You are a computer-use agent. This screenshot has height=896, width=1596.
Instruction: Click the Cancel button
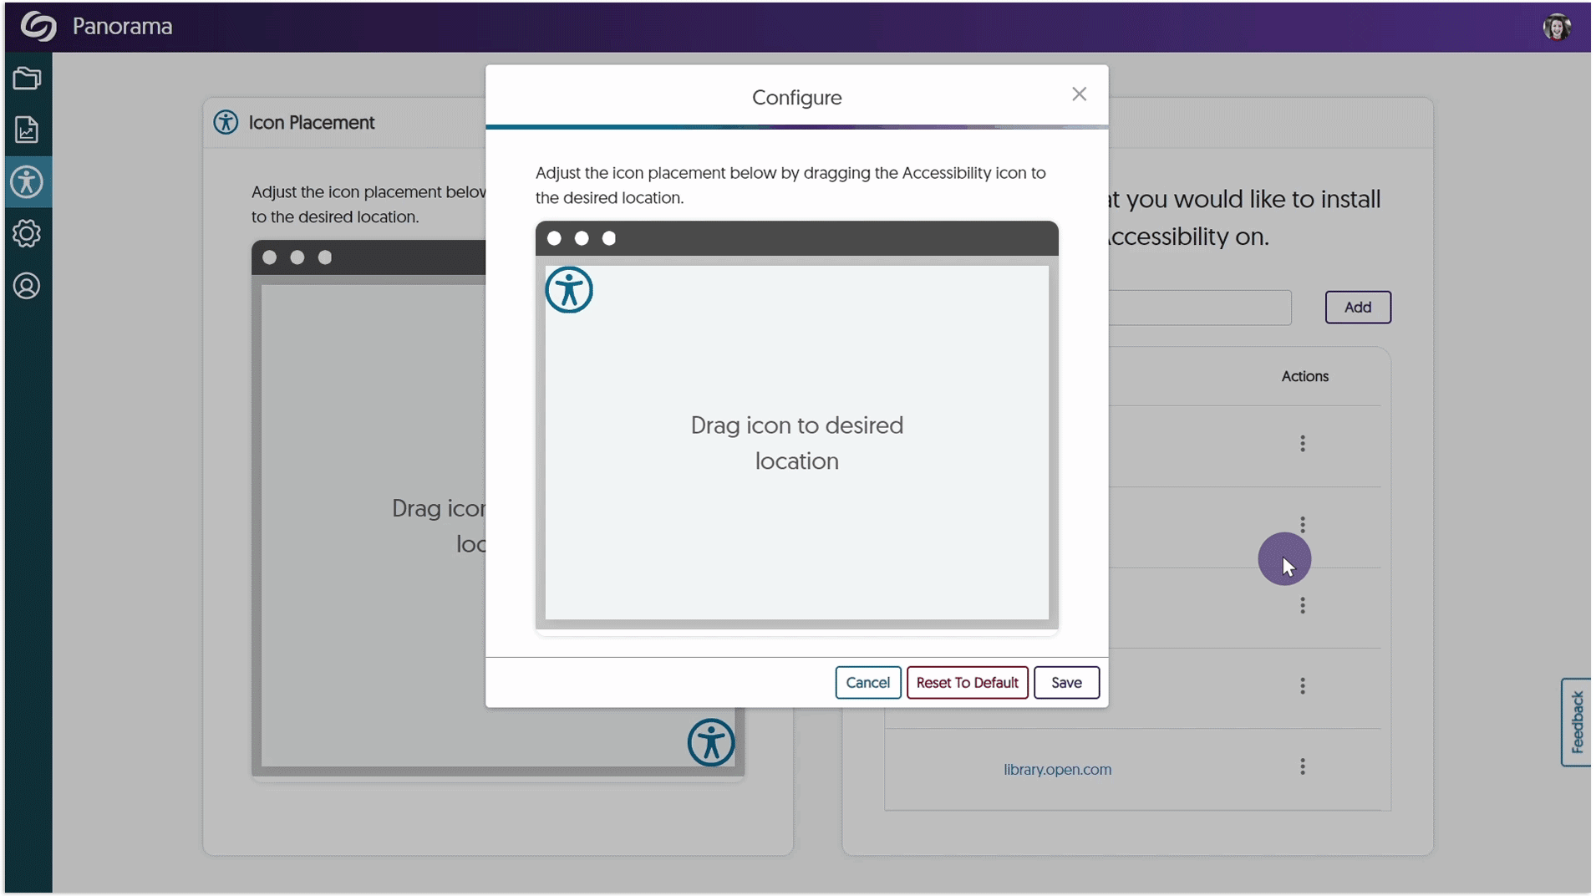[x=867, y=682]
